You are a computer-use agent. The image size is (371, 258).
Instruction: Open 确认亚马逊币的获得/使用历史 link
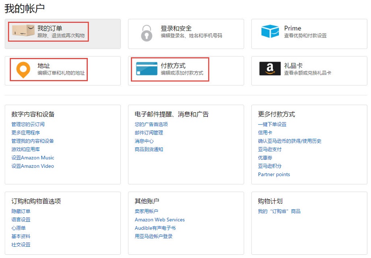point(290,141)
